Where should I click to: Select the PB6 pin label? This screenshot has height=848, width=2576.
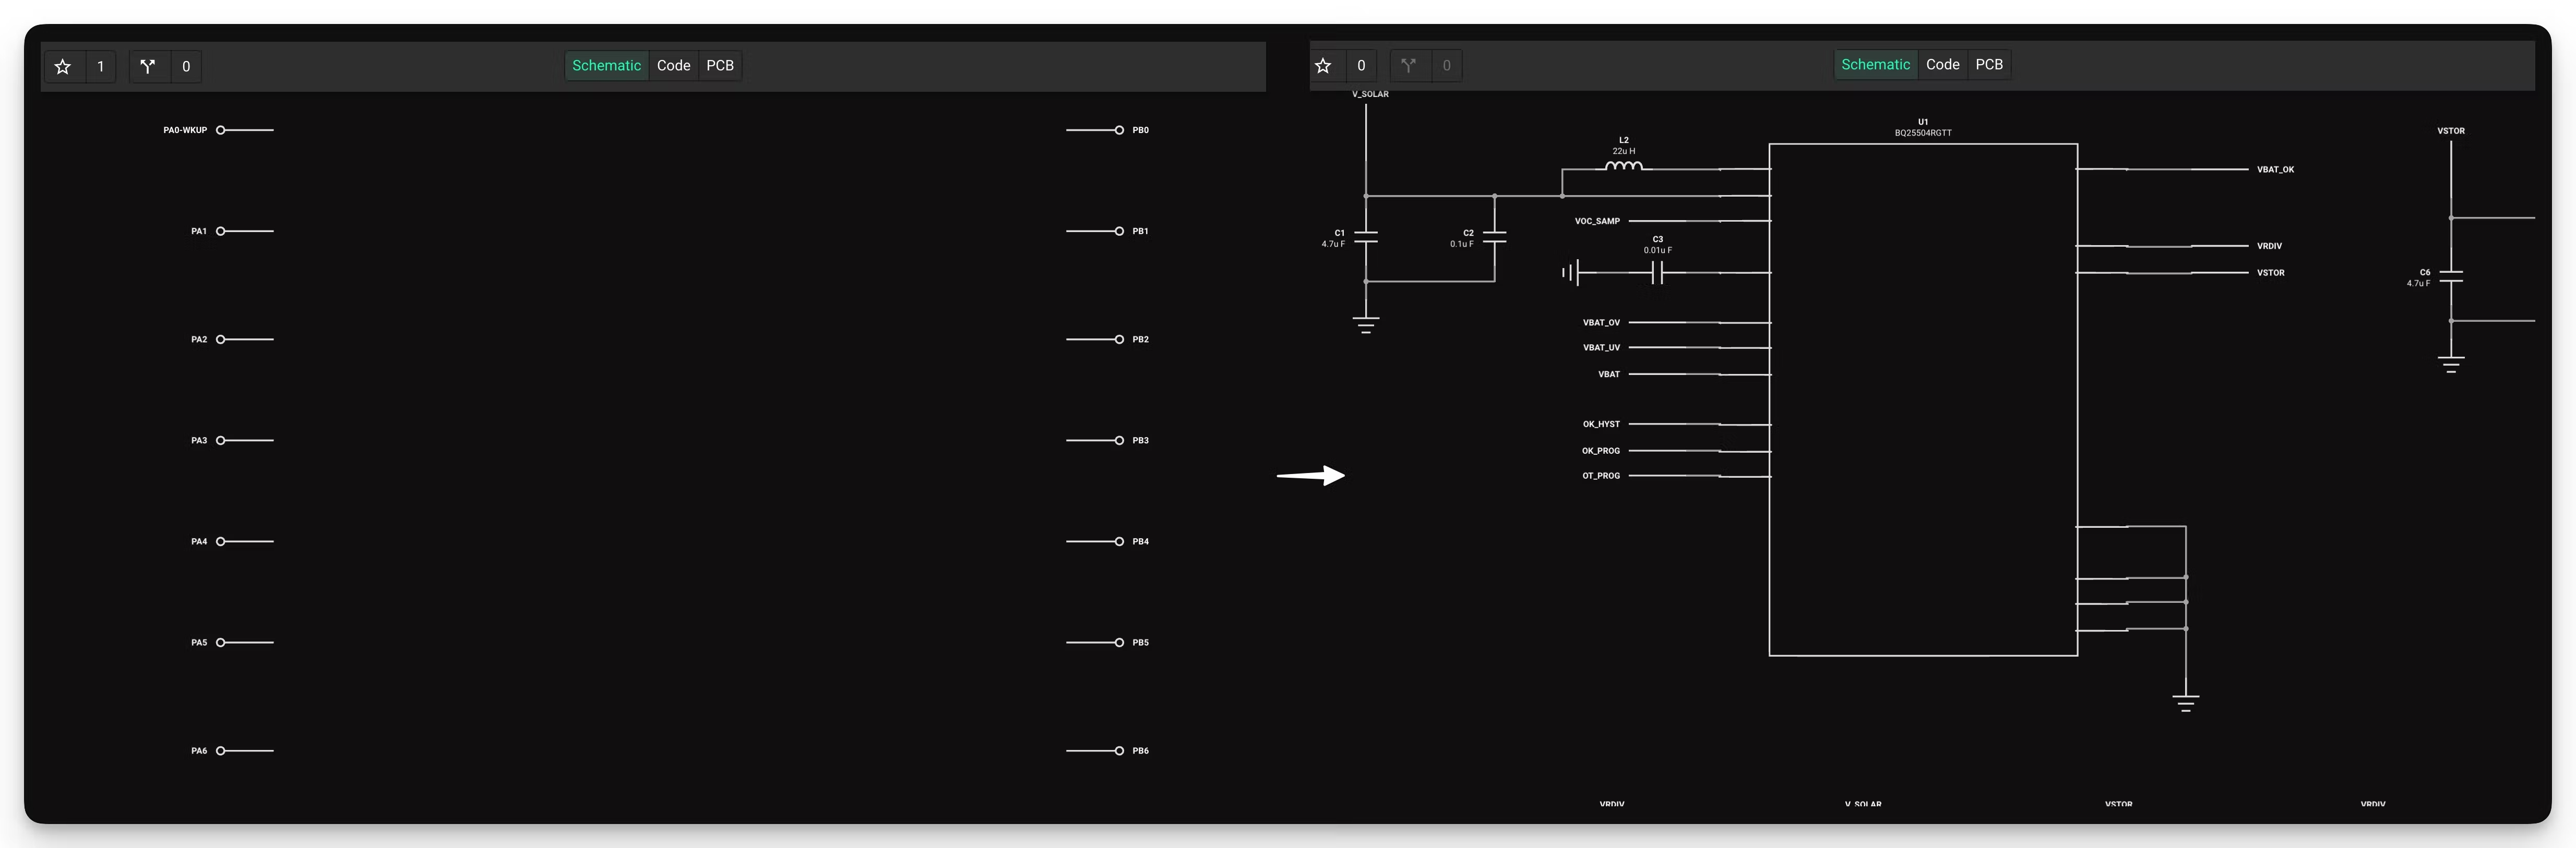(1140, 751)
